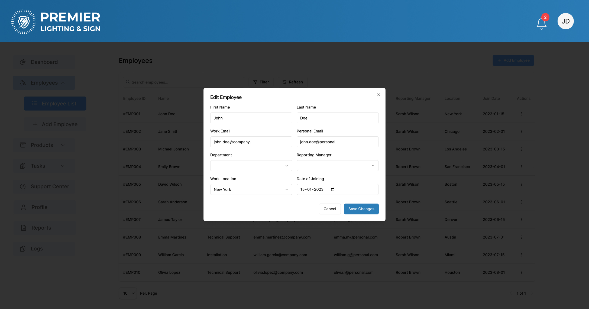The height and width of the screenshot is (309, 589).
Task: Click the Refresh button
Action: pyautogui.click(x=293, y=82)
